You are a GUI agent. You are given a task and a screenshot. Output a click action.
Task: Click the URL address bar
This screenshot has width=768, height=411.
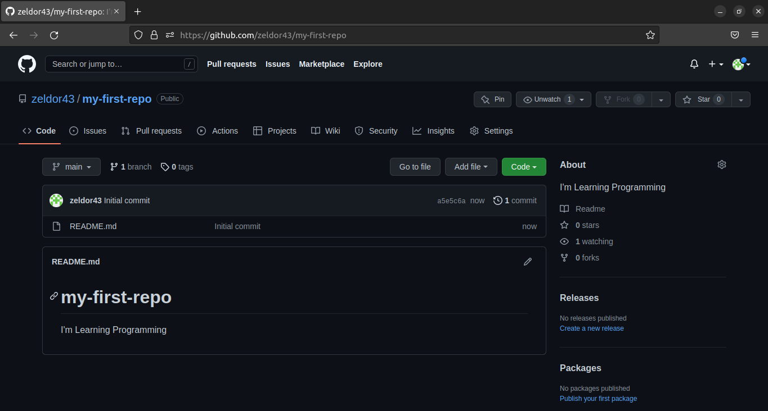coord(394,35)
